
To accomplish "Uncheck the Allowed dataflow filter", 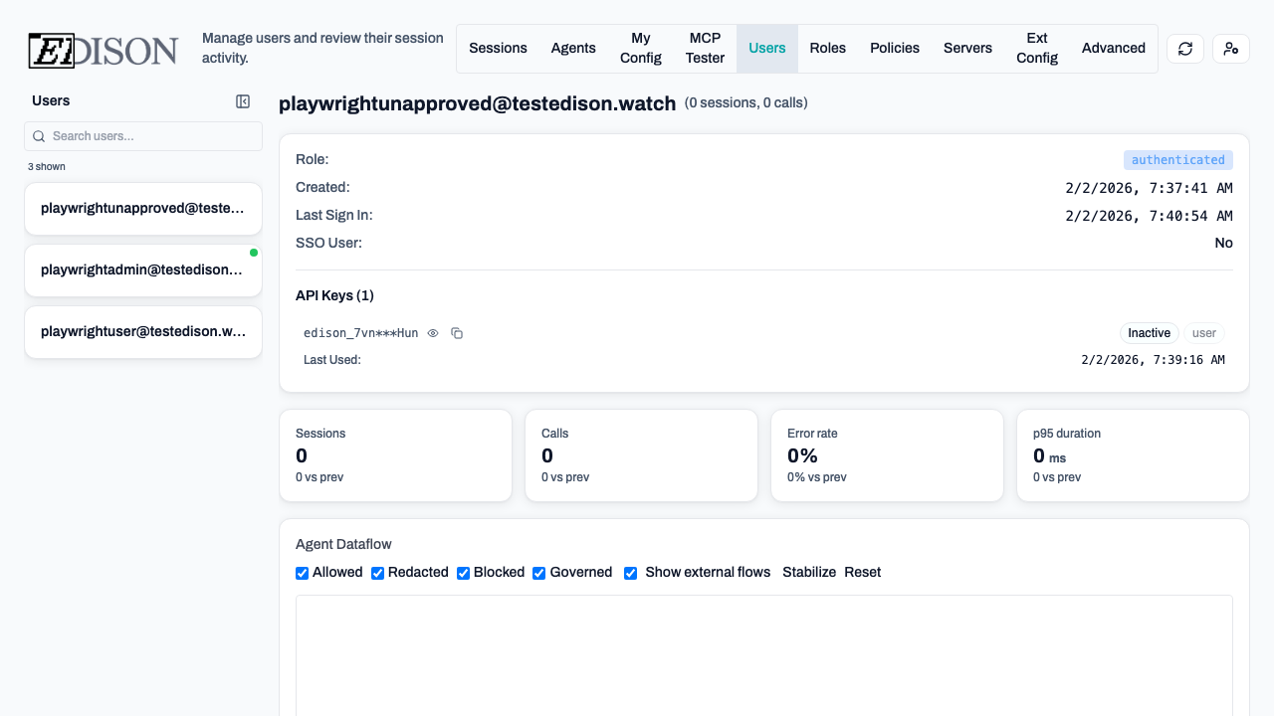I will point(302,573).
